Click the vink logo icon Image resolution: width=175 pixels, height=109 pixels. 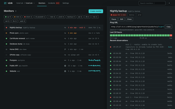[5, 3]
